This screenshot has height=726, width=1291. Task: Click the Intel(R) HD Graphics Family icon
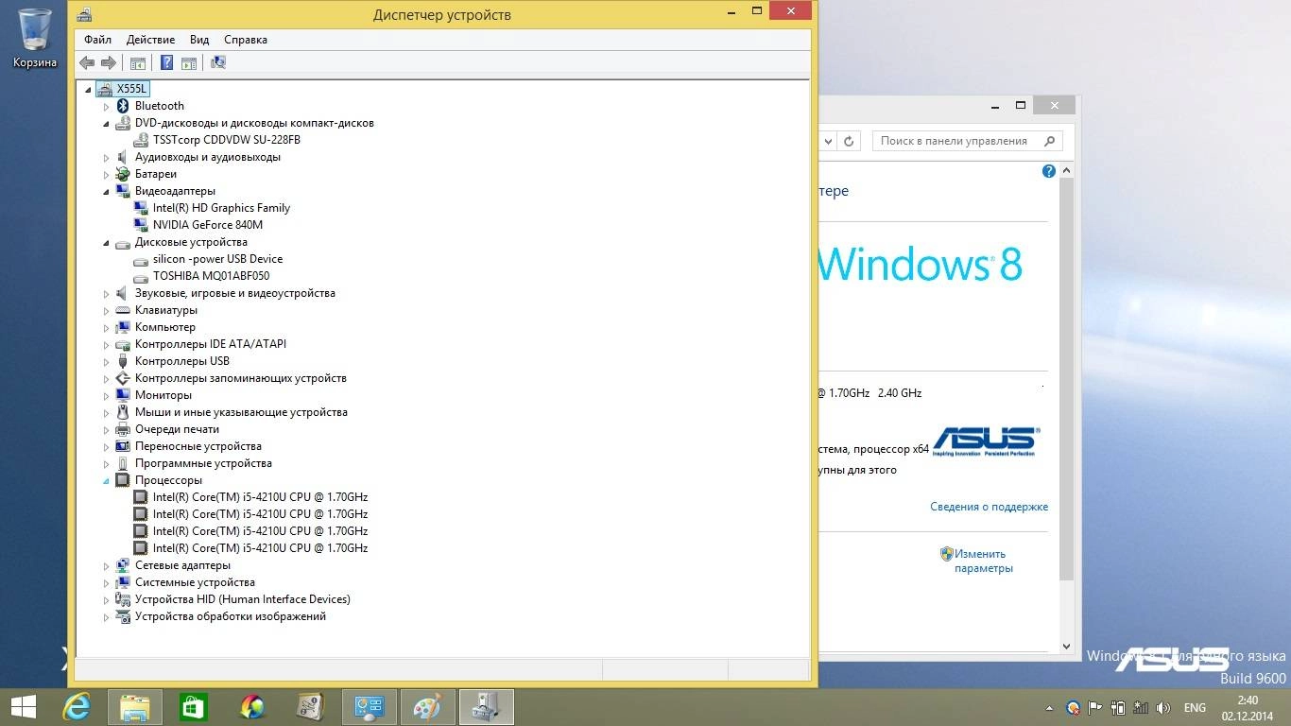click(141, 208)
